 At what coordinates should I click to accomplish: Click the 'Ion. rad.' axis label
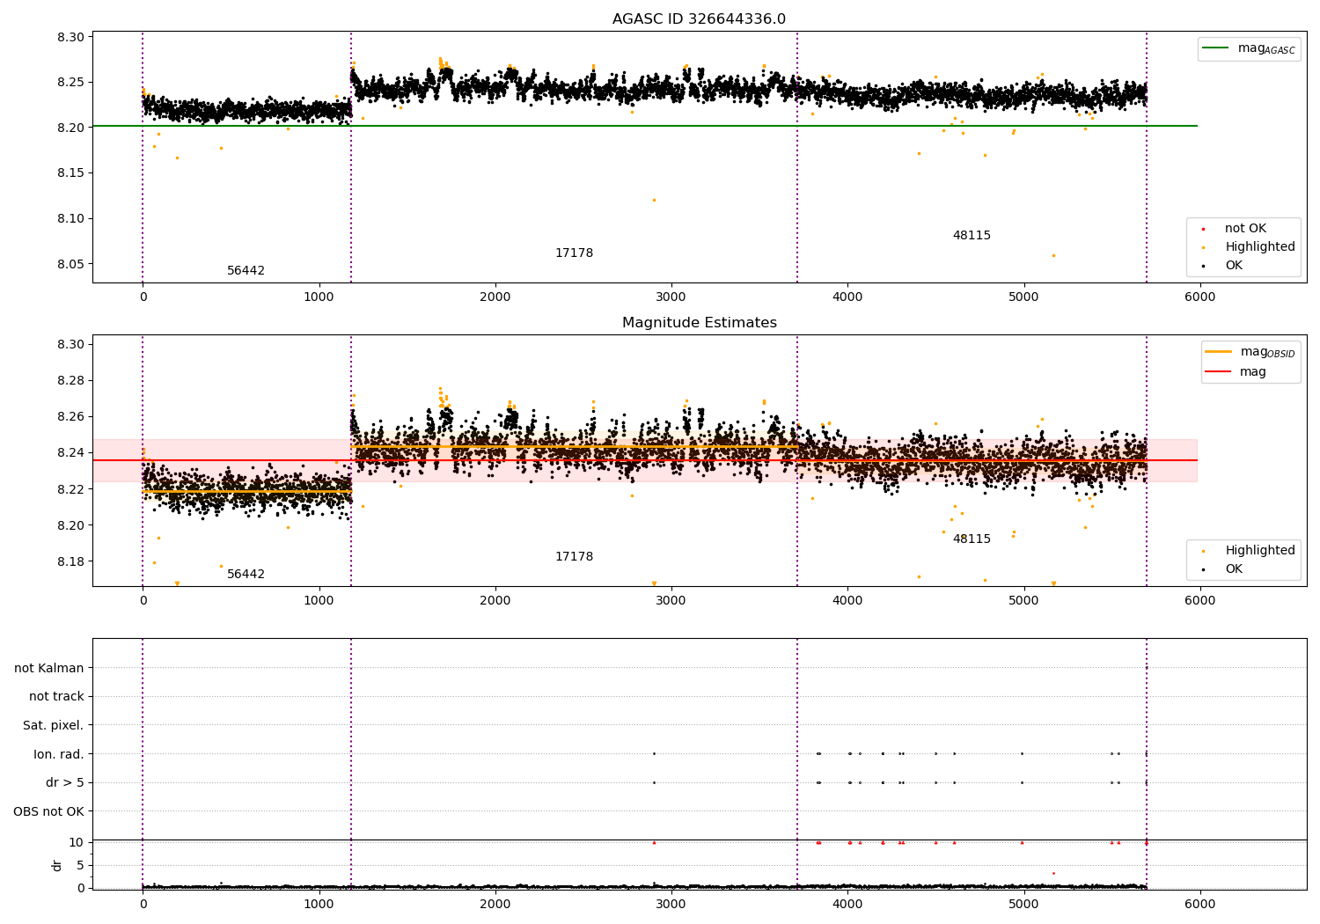59,754
